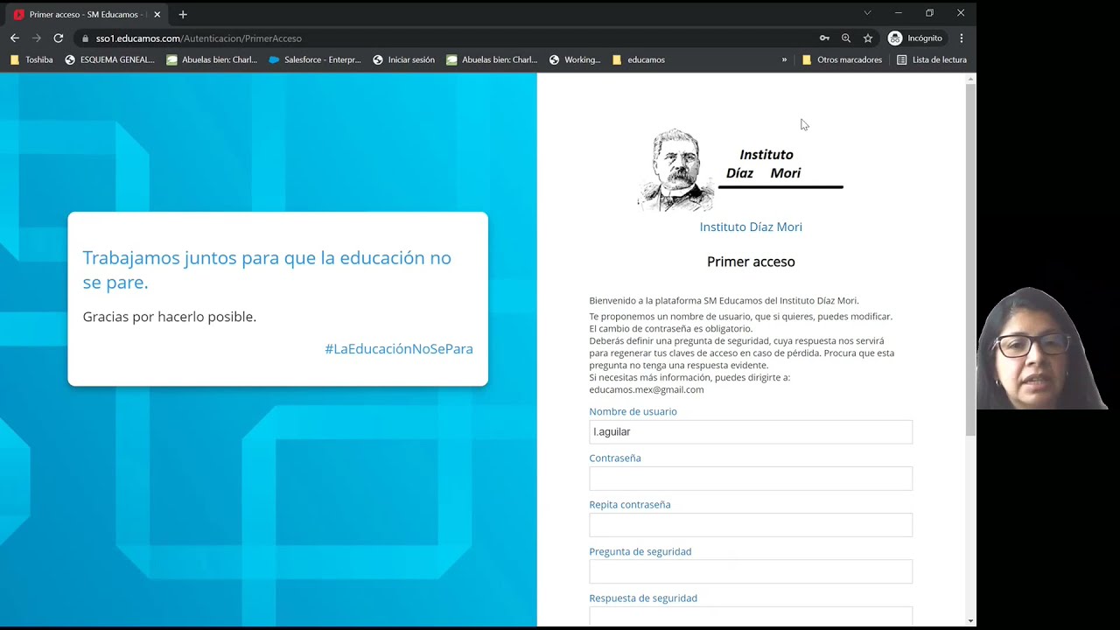1120x630 pixels.
Task: Open the educamos bookmarks folder
Action: pos(639,59)
